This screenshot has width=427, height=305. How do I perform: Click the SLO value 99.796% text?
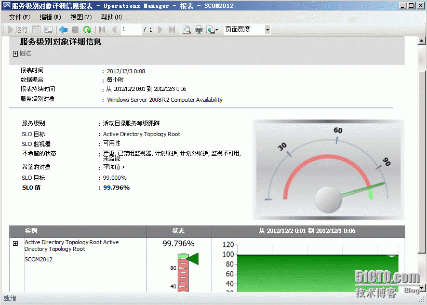click(116, 188)
